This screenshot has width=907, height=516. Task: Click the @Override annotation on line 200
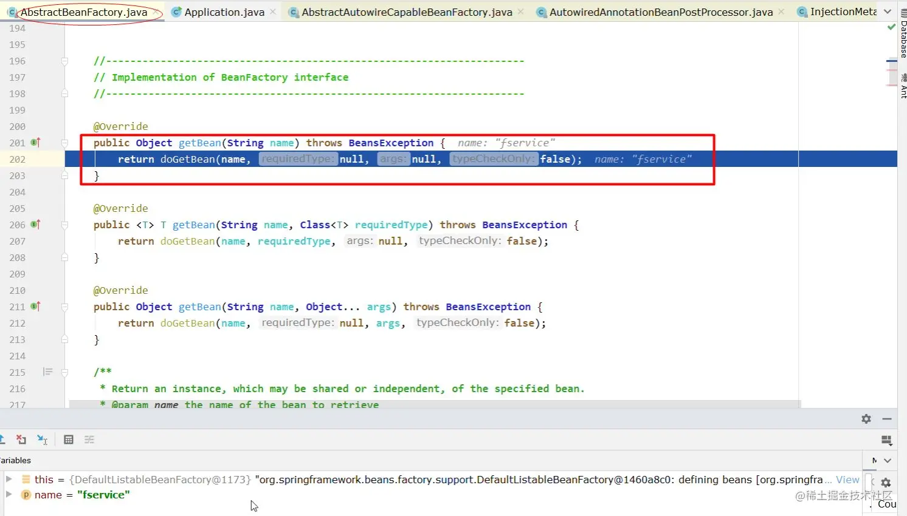pos(120,126)
